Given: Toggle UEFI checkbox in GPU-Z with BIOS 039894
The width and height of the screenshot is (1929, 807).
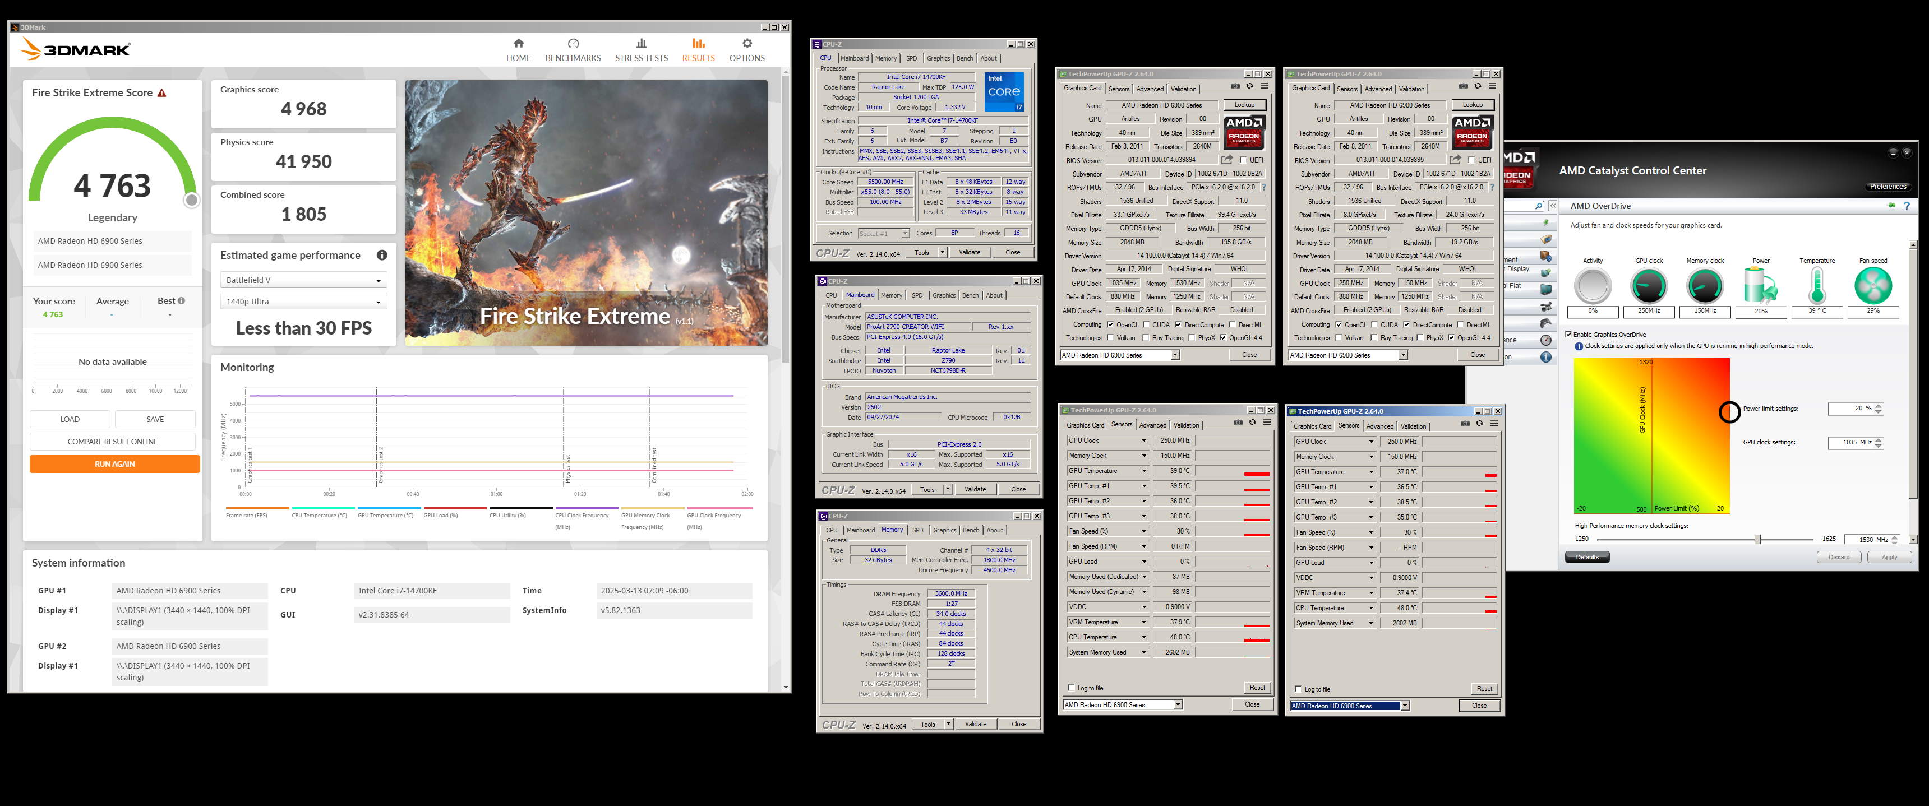Looking at the screenshot, I should (x=1244, y=160).
